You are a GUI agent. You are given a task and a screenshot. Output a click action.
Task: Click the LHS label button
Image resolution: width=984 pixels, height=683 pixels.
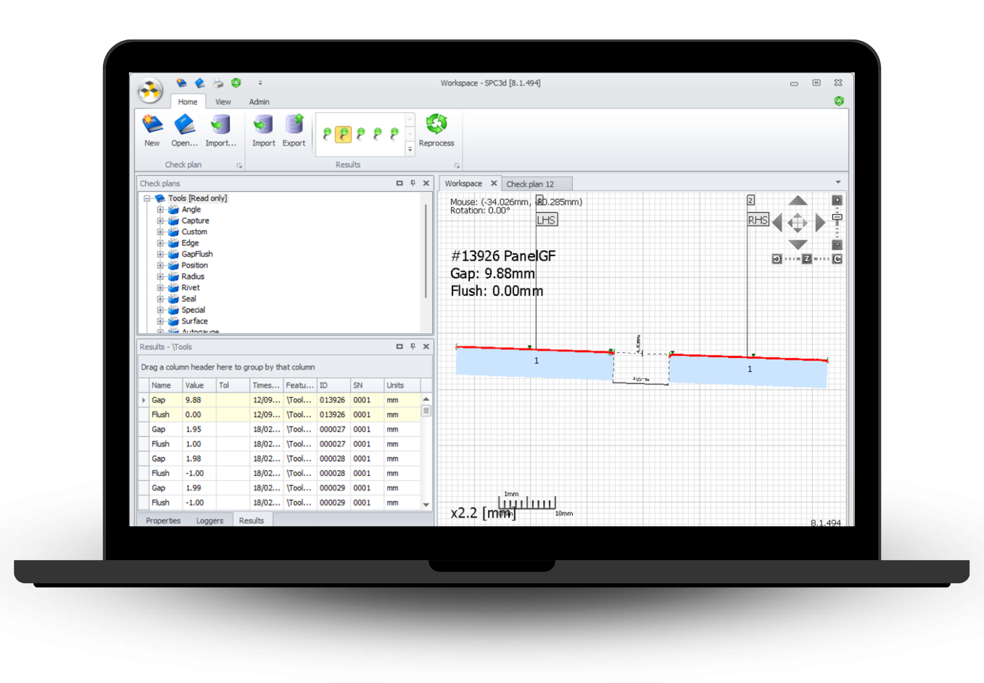pos(546,220)
